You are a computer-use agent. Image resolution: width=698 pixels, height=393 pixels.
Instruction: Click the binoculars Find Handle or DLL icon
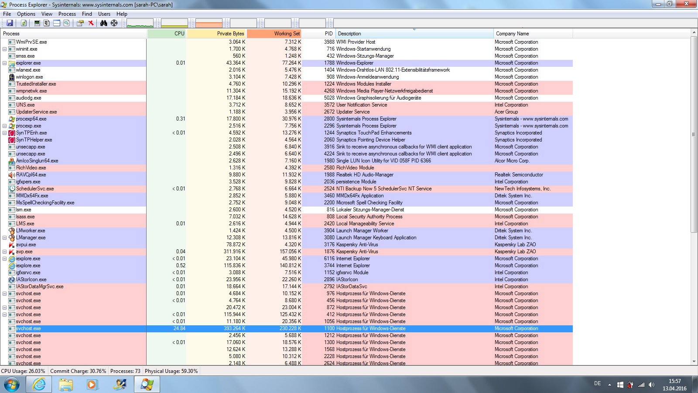coord(104,23)
